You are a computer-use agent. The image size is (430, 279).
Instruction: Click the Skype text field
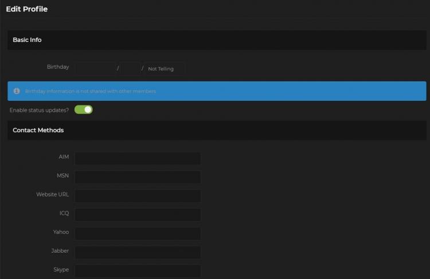pyautogui.click(x=138, y=270)
